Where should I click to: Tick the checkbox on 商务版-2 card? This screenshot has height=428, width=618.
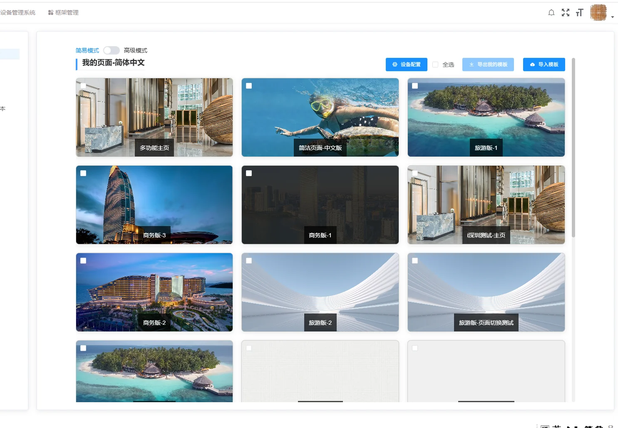(83, 261)
